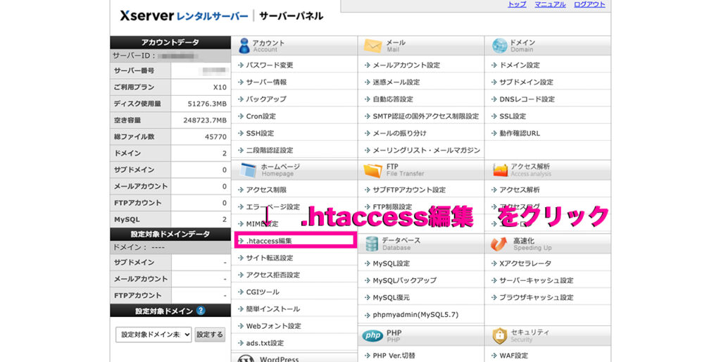
Task: Click the 空き容量 value 248723.7MB
Action: pyautogui.click(x=205, y=120)
